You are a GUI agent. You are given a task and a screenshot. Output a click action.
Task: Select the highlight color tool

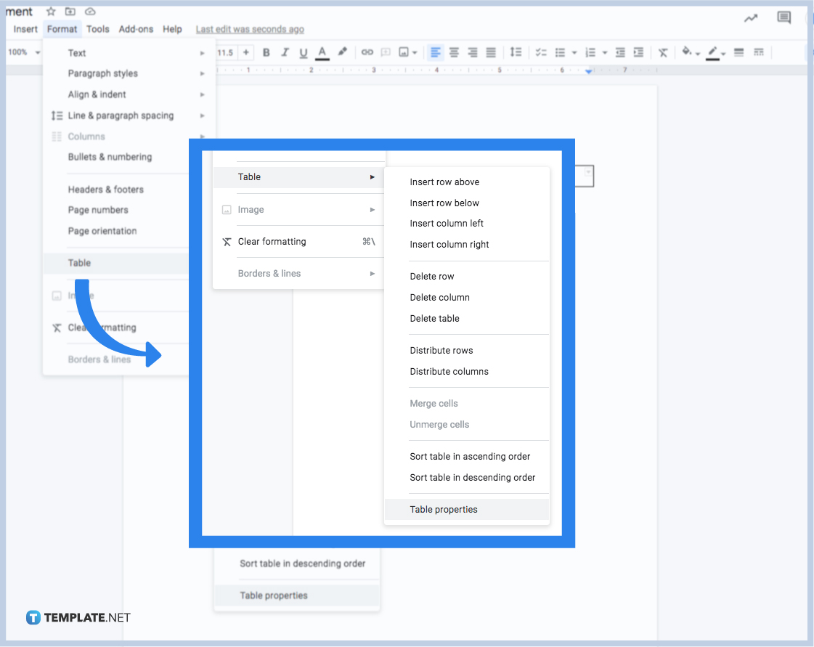coord(341,52)
